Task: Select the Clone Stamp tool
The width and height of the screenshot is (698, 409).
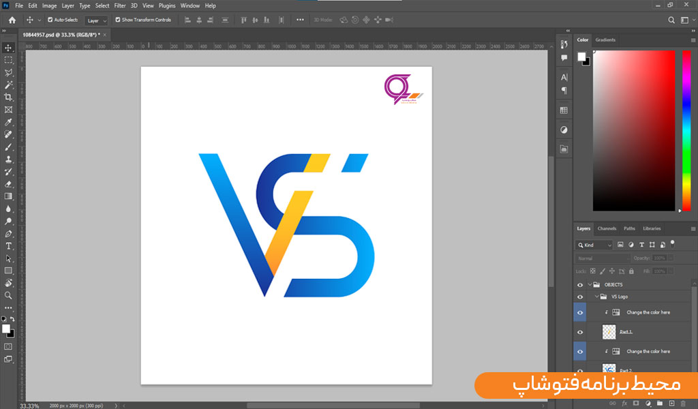Action: [8, 160]
